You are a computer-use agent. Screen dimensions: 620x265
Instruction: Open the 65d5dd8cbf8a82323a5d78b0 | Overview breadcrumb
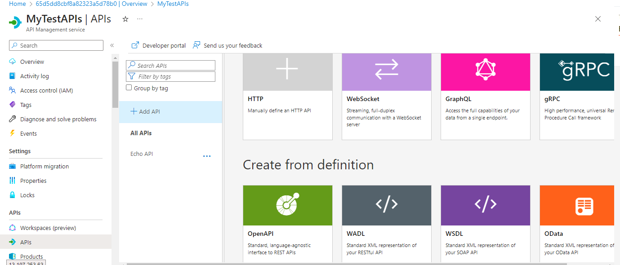coord(91,4)
